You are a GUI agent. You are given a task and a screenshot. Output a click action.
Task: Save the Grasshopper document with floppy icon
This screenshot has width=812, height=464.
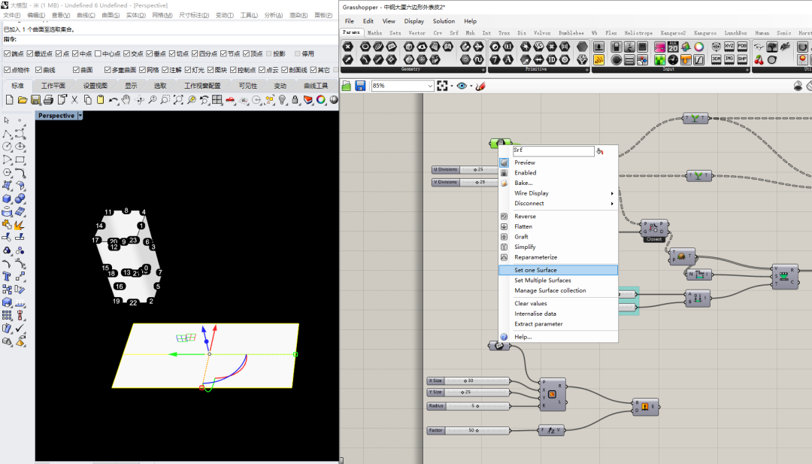click(360, 86)
